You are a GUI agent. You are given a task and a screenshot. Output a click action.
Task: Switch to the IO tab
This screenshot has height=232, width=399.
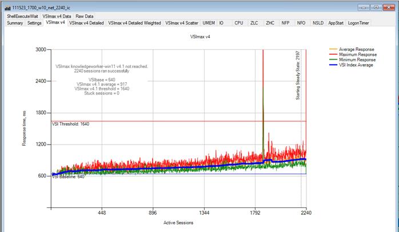[x=221, y=23]
